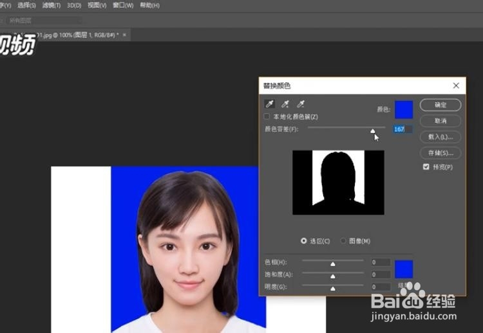
Task: Enable the 本地化颜色簇(Z) checkbox
Action: [x=267, y=116]
